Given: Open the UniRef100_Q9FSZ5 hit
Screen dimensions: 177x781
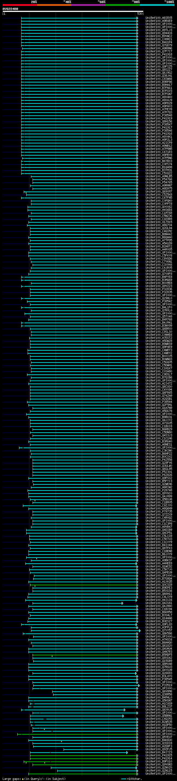Looking at the screenshot, I should (159, 67).
